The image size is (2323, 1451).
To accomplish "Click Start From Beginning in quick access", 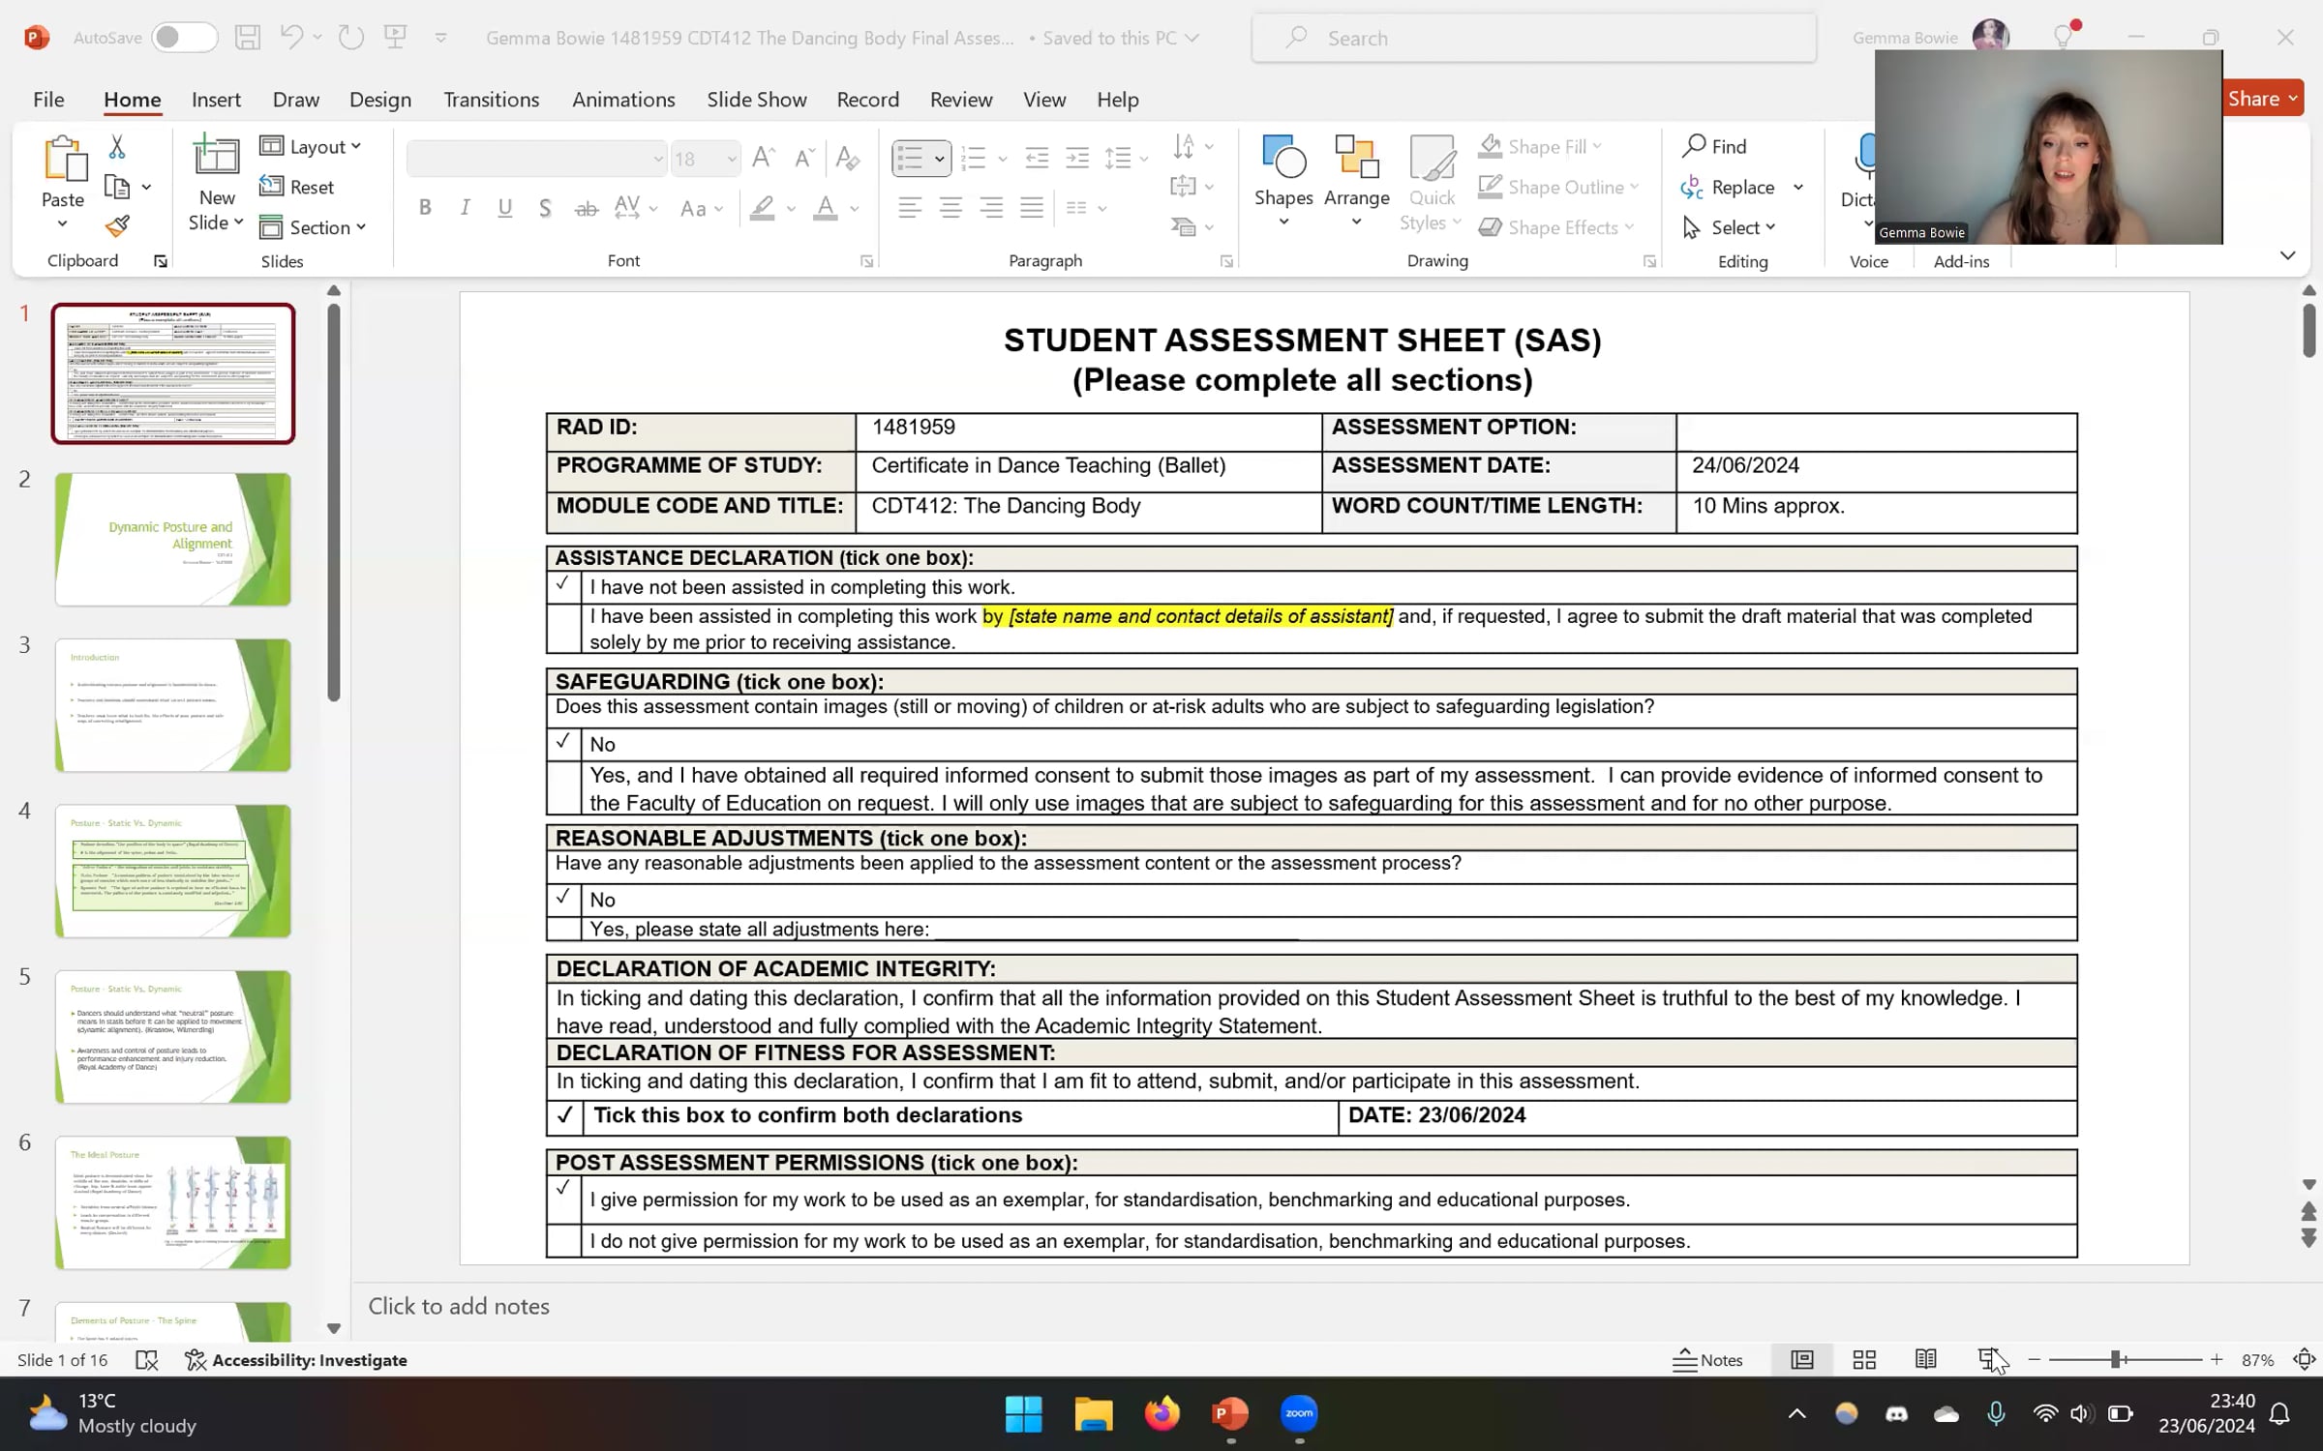I will click(x=395, y=37).
